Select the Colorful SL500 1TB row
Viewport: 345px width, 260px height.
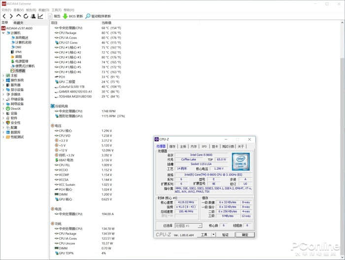pyautogui.click(x=88, y=87)
